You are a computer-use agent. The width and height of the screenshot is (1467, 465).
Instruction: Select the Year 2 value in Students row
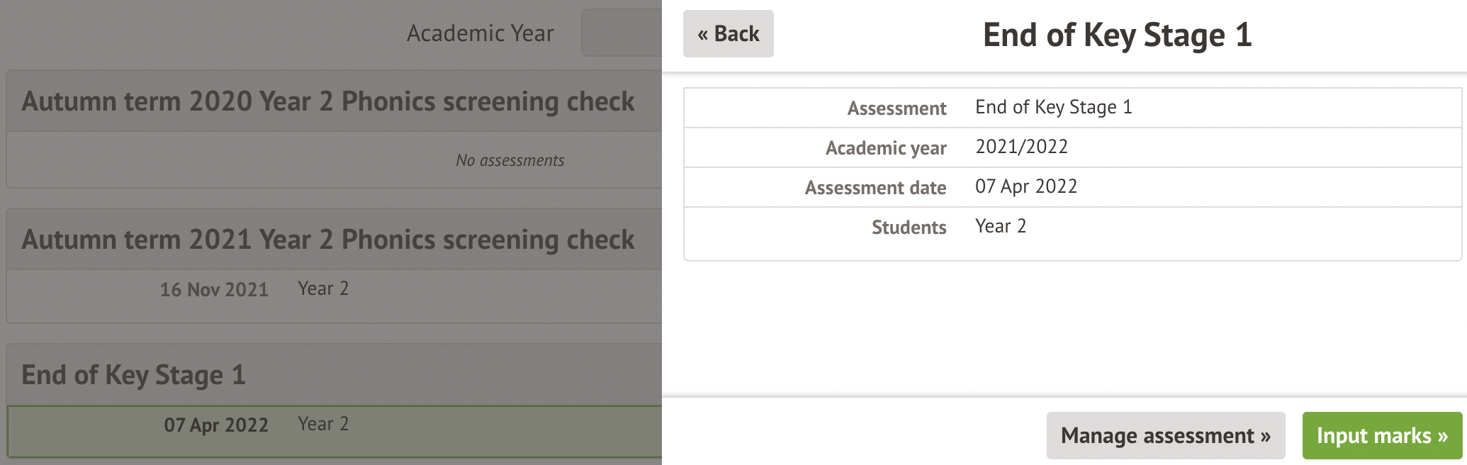click(1000, 226)
